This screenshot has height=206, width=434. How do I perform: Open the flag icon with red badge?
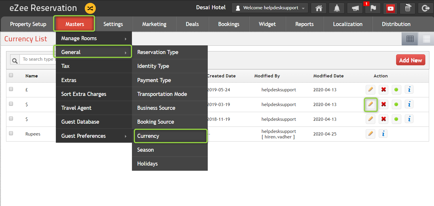click(x=373, y=8)
